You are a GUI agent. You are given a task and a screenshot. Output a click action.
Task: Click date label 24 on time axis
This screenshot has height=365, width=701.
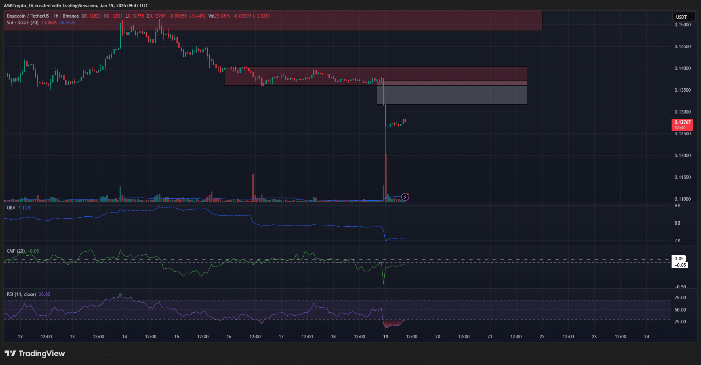tap(646, 337)
